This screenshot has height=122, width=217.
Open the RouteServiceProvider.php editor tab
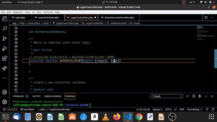pos(119,18)
